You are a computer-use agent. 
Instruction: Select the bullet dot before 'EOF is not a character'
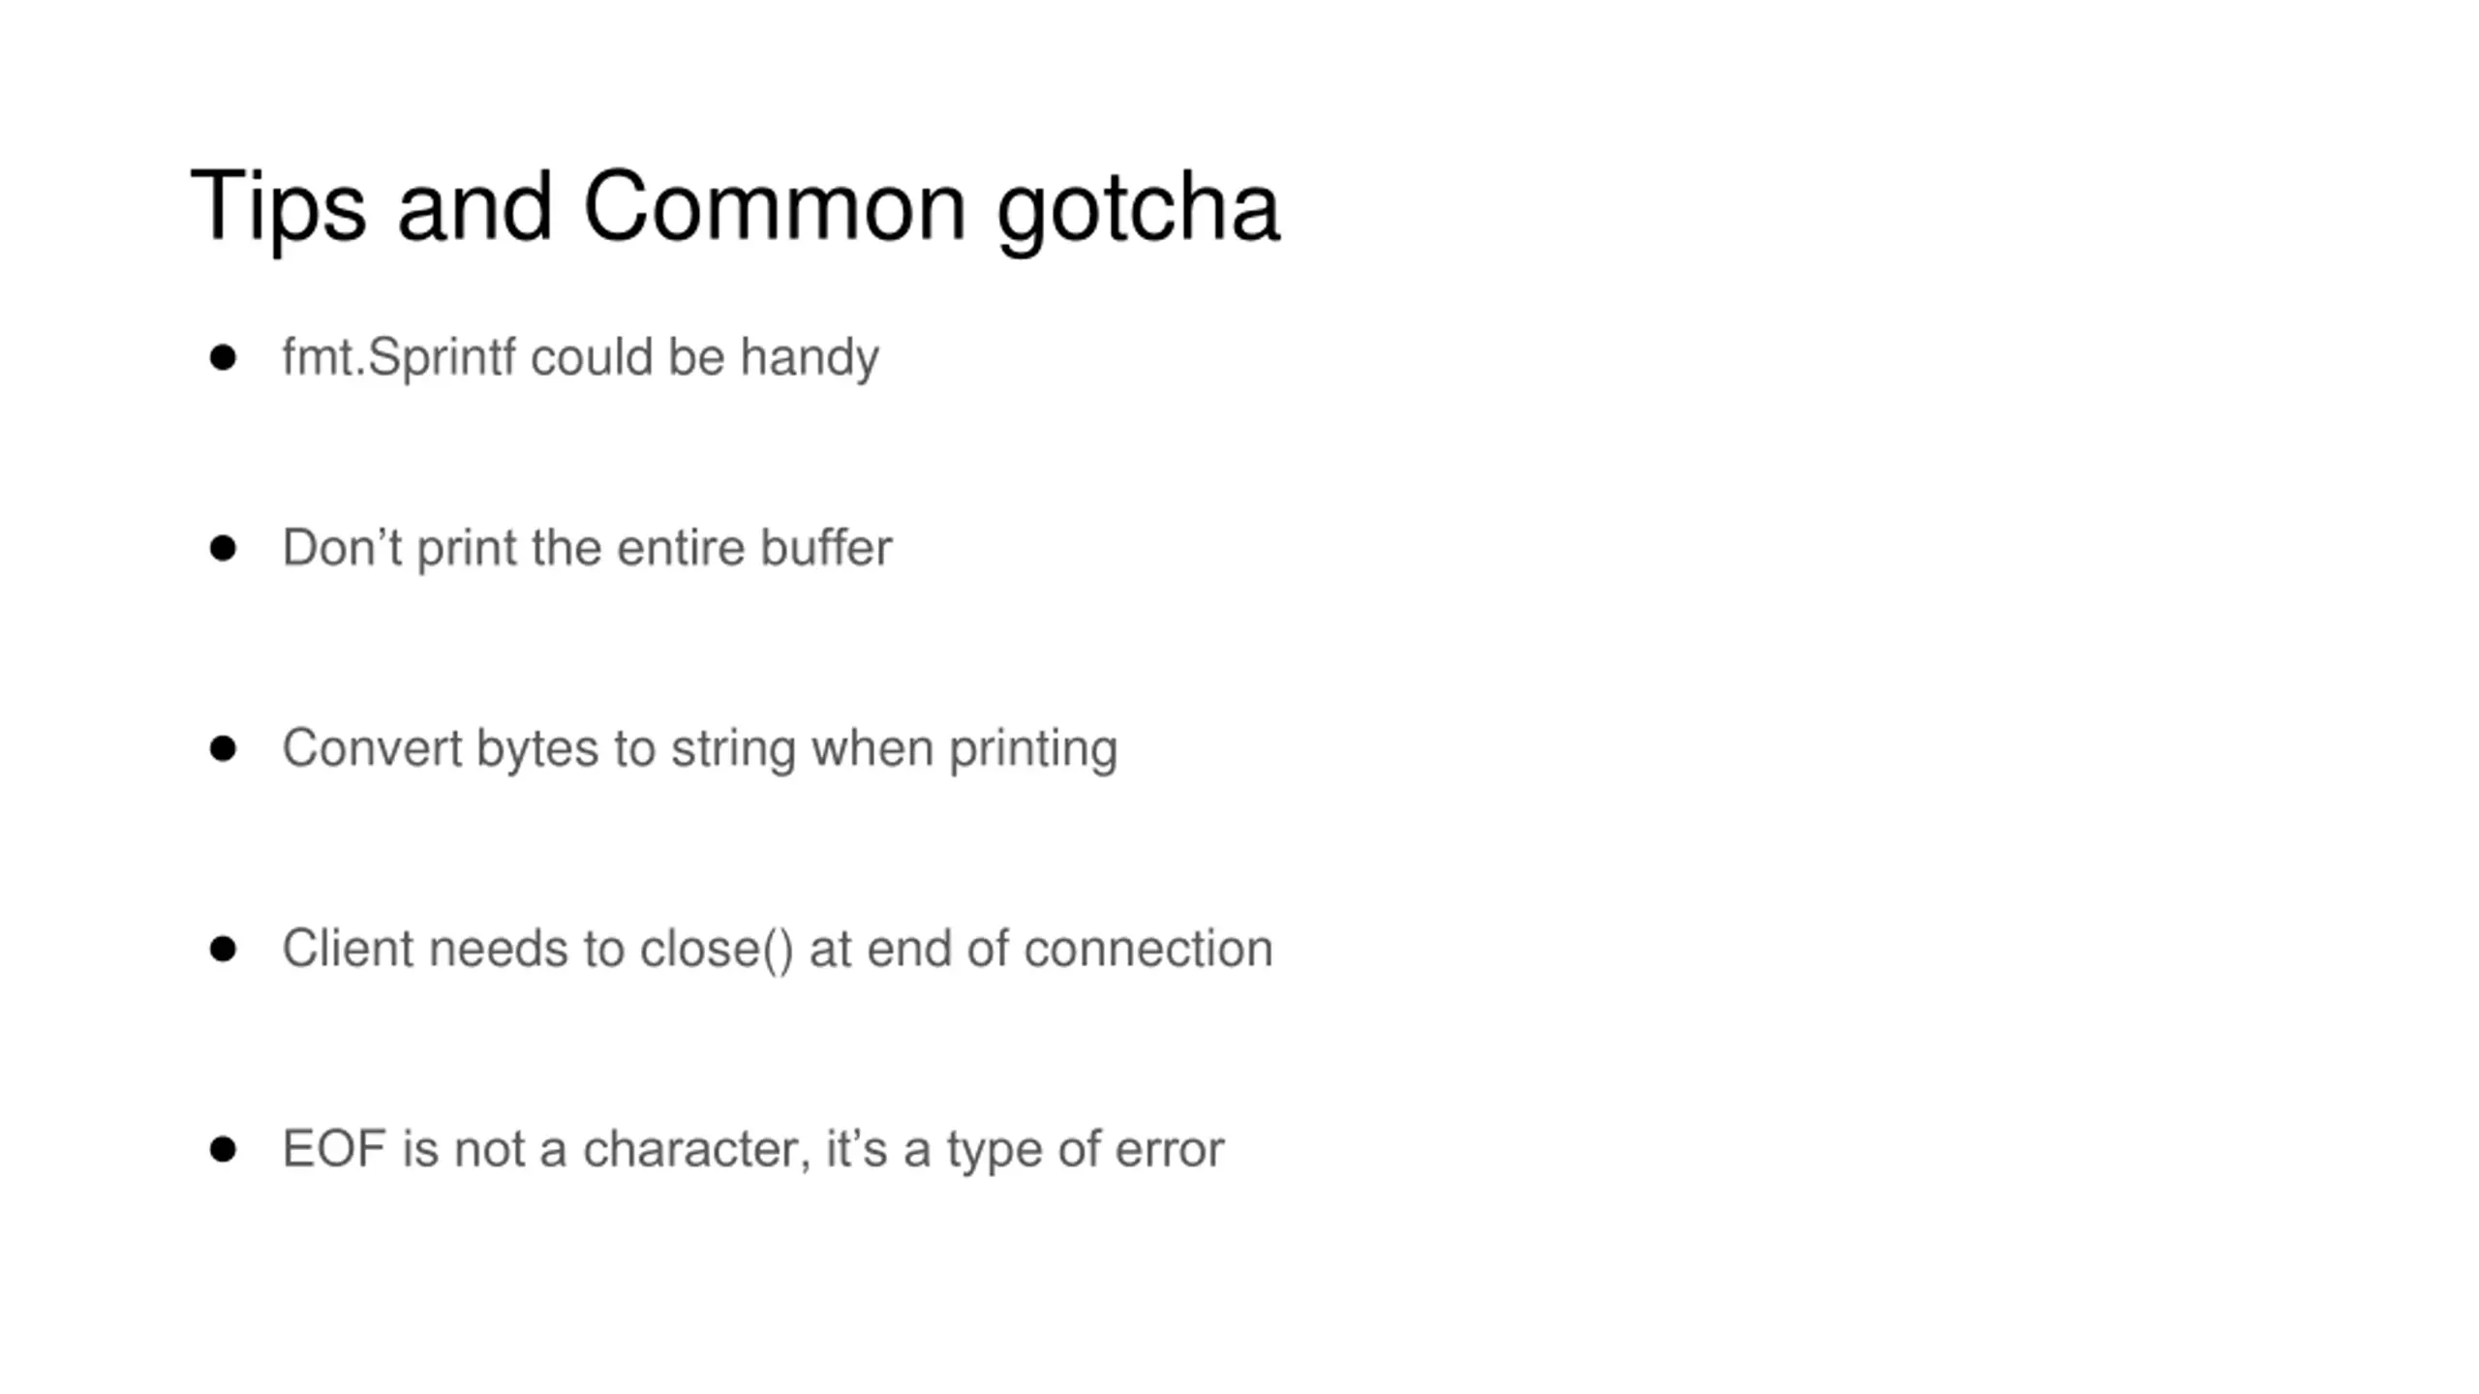coord(223,1149)
